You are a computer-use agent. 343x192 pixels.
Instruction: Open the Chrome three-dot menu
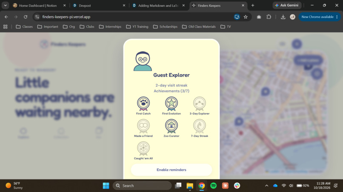click(337, 17)
